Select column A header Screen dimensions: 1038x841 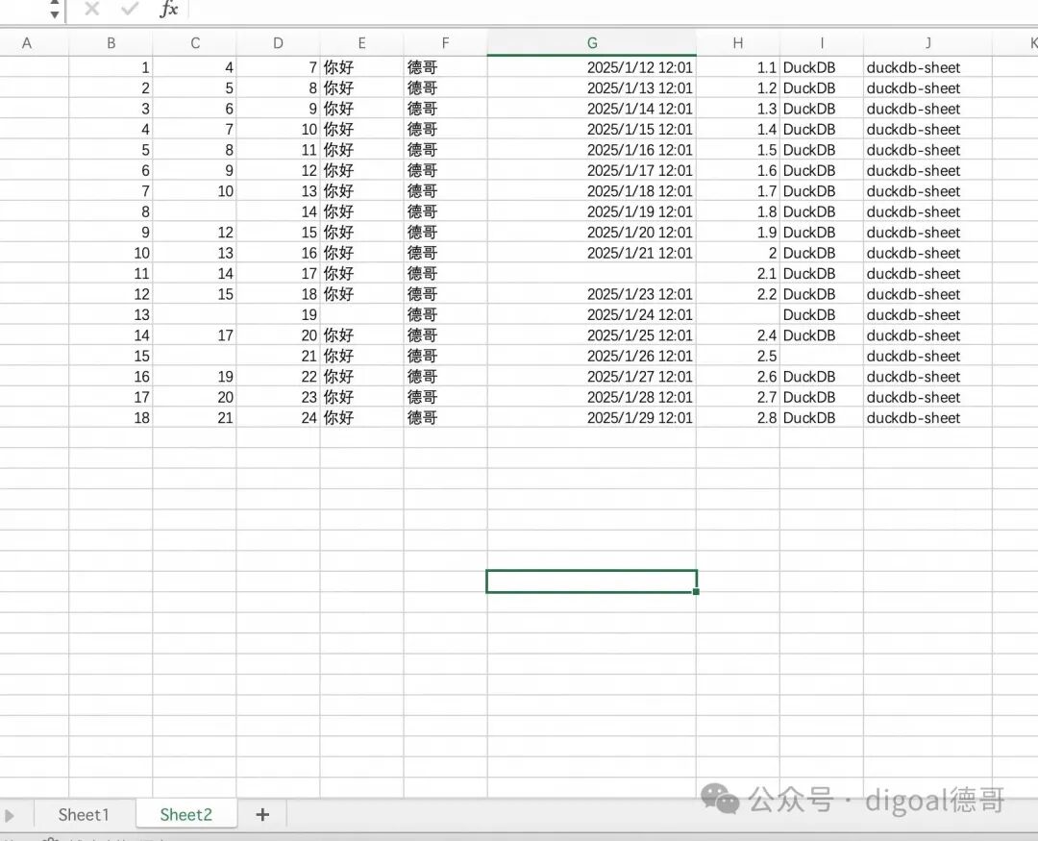27,43
